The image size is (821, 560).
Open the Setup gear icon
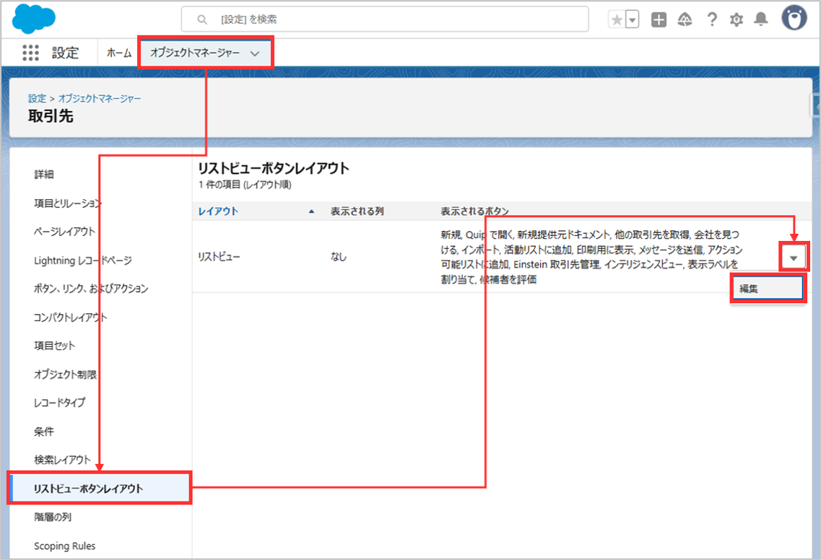coord(737,20)
